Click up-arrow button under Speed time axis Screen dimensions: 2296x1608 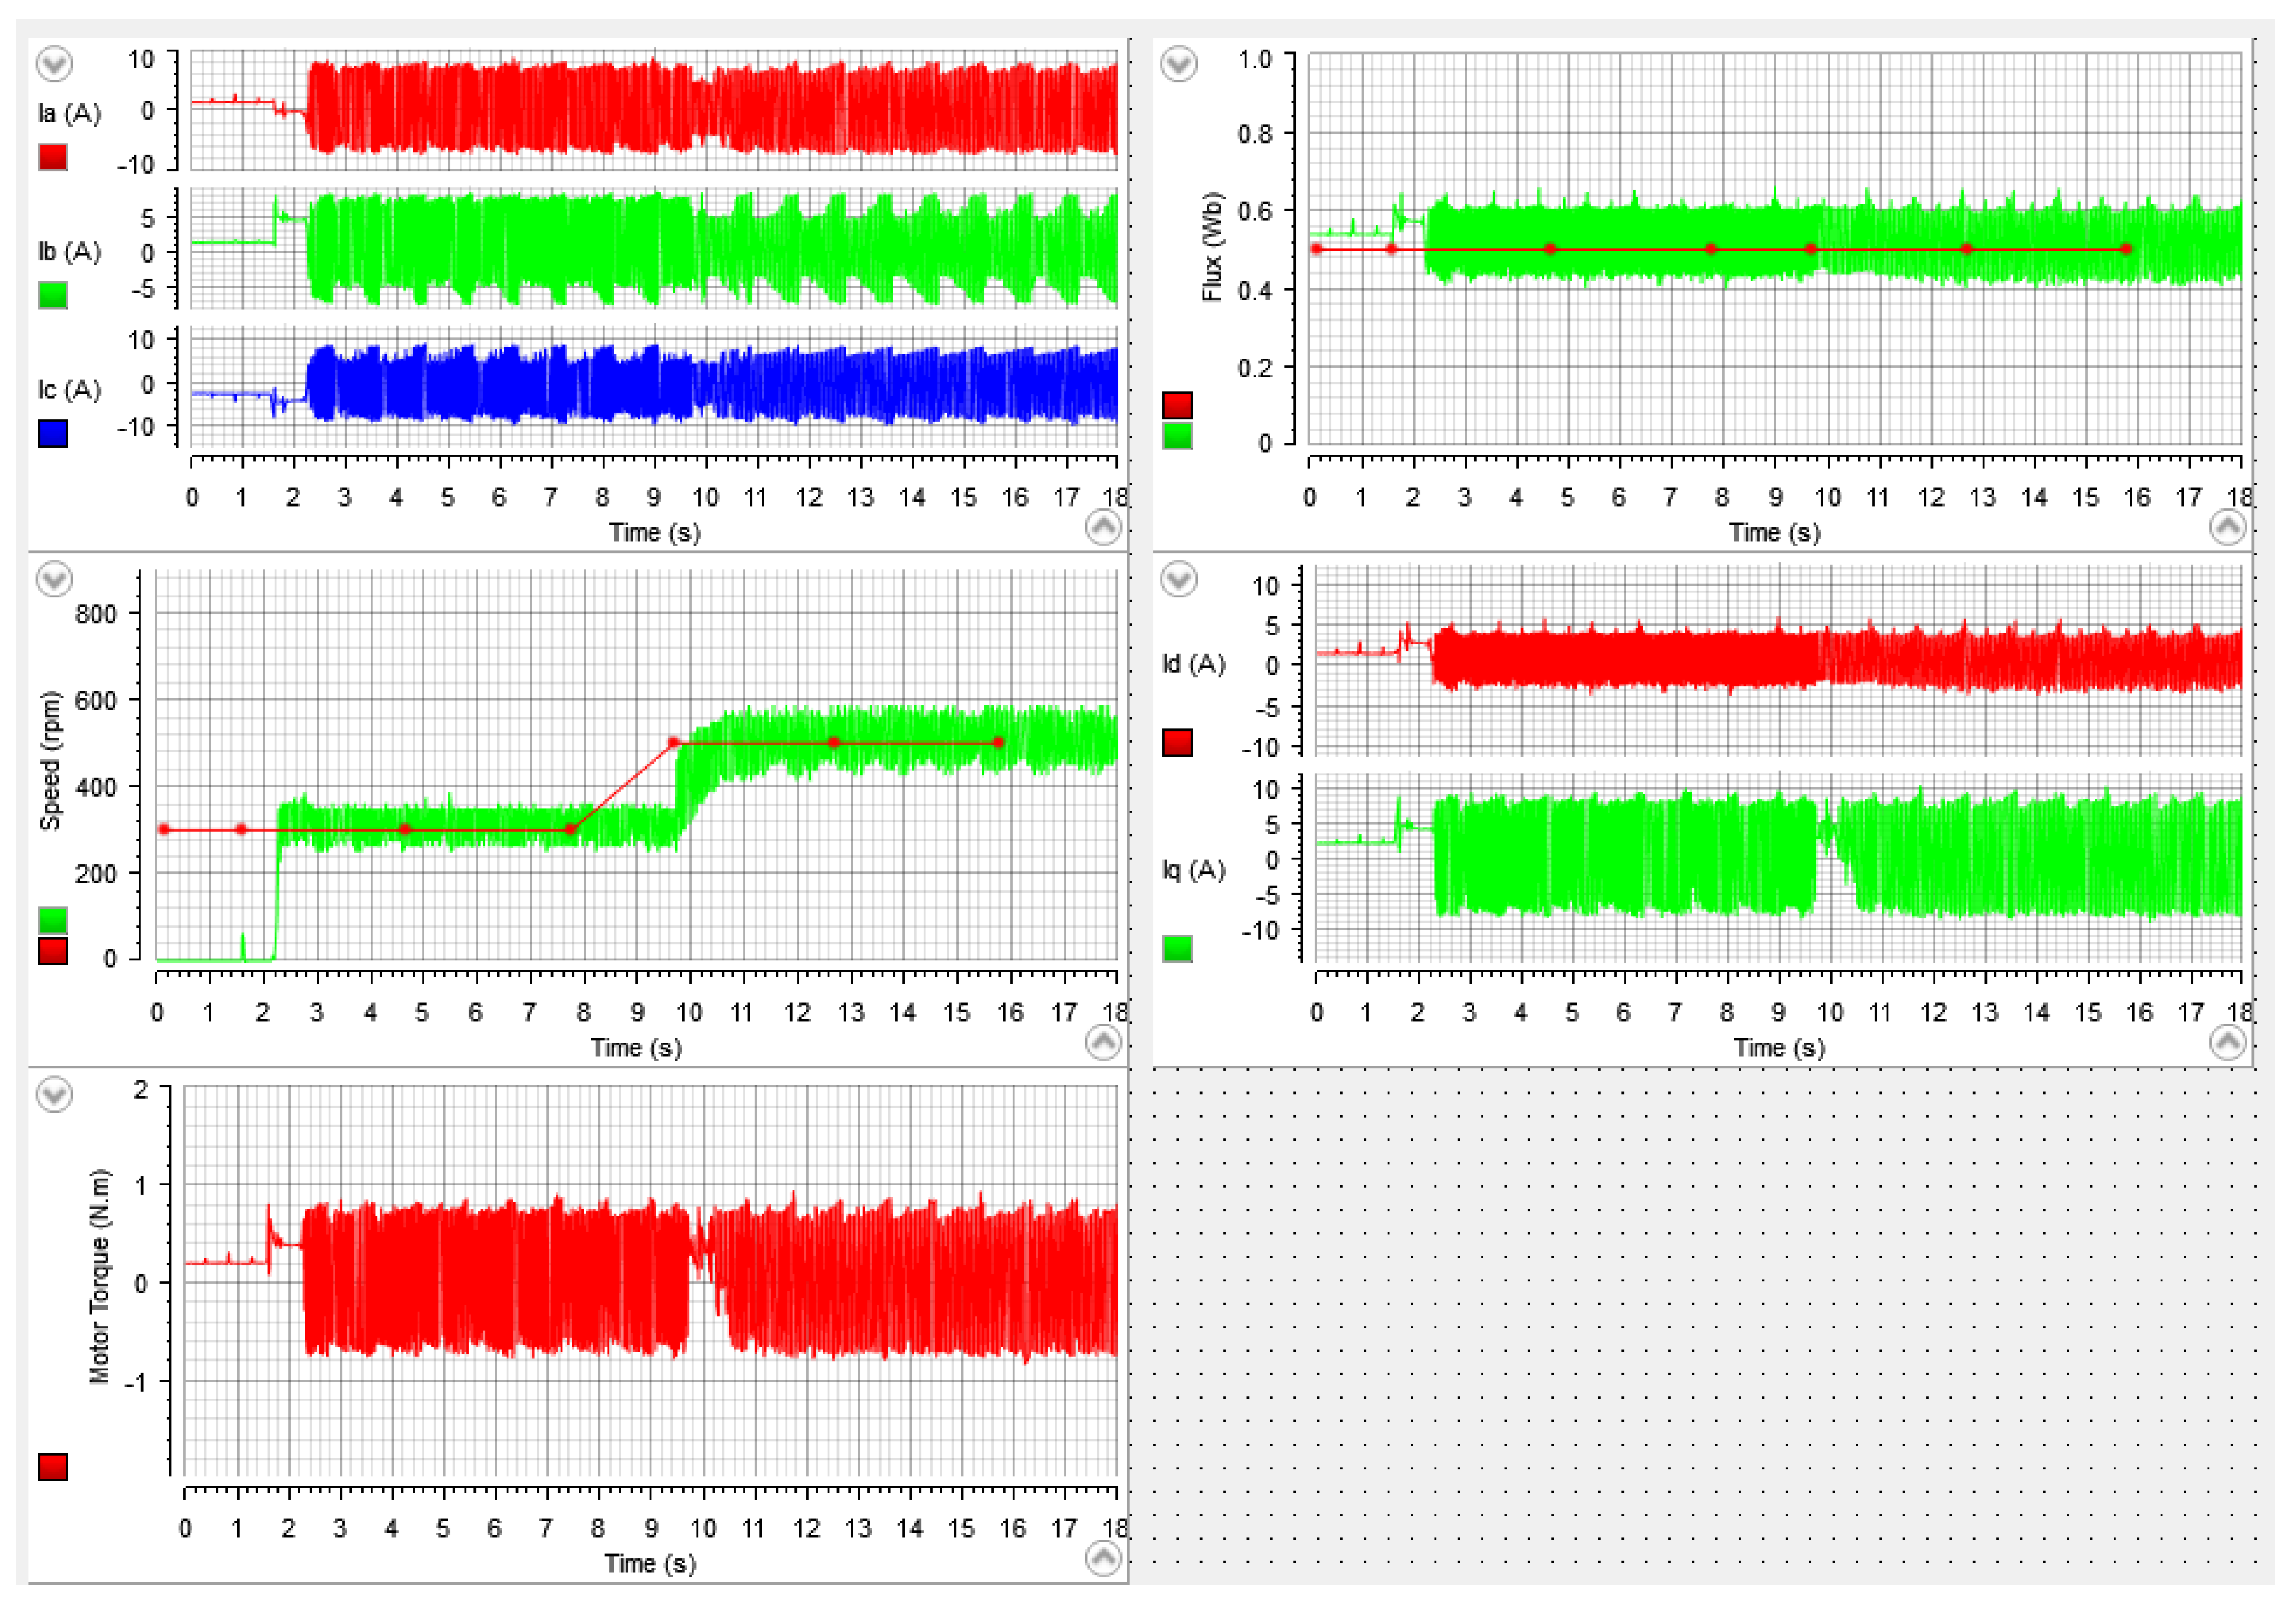tap(1103, 1043)
